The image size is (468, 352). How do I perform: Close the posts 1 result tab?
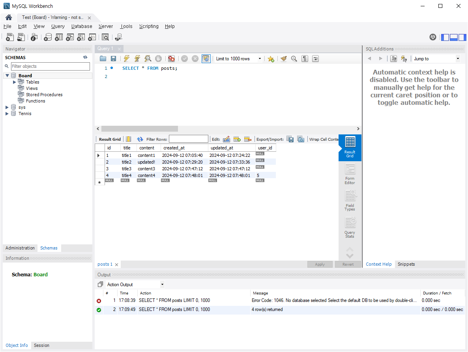117,264
